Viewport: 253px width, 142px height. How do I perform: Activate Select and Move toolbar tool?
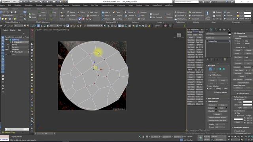pos(38,26)
